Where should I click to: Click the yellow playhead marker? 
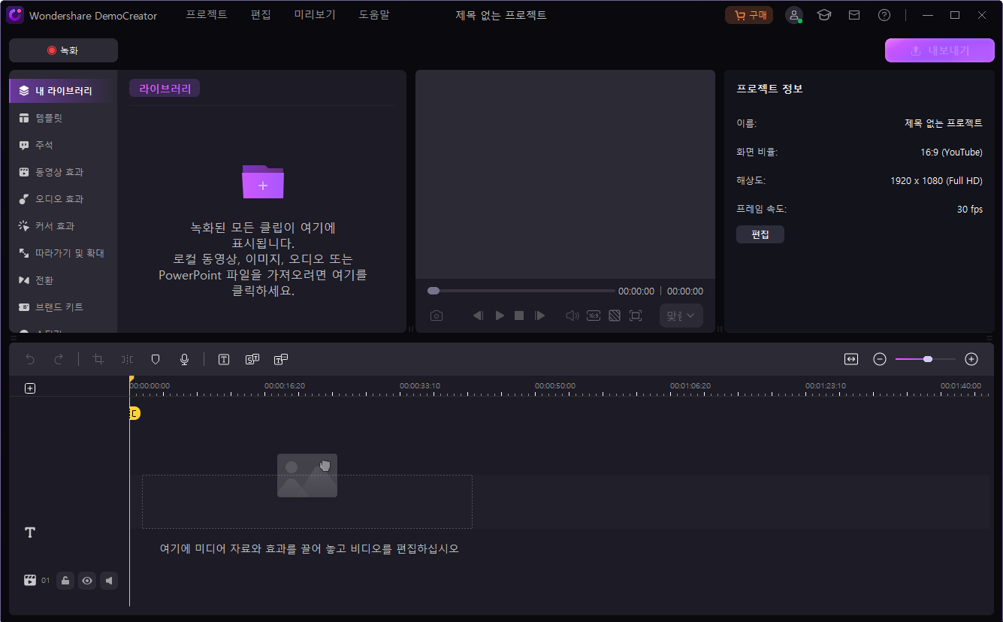tap(134, 413)
